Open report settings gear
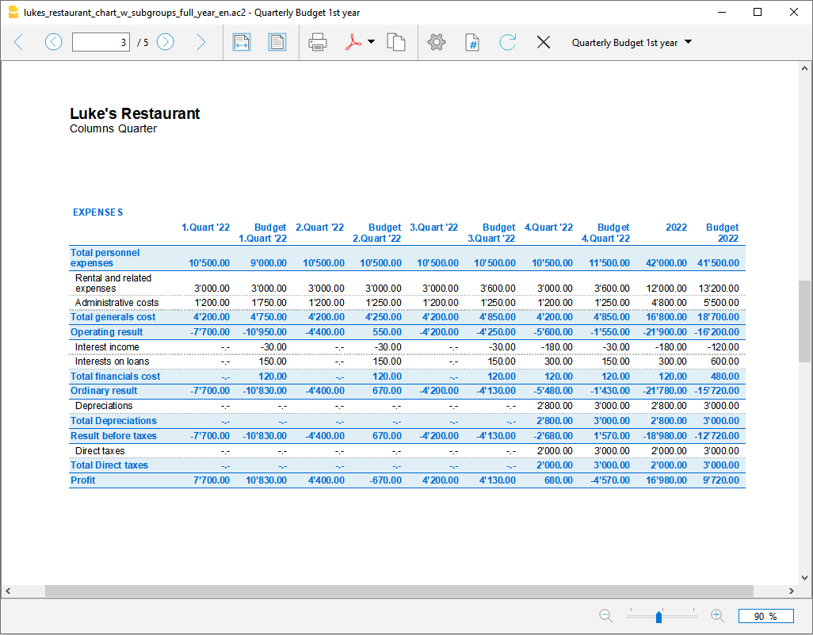The height and width of the screenshot is (635, 813). click(437, 43)
